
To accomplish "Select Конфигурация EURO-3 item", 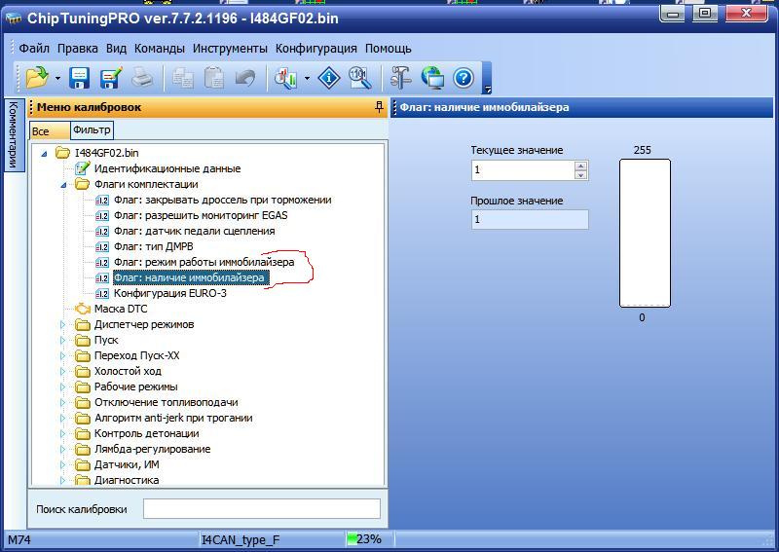I will [x=169, y=293].
